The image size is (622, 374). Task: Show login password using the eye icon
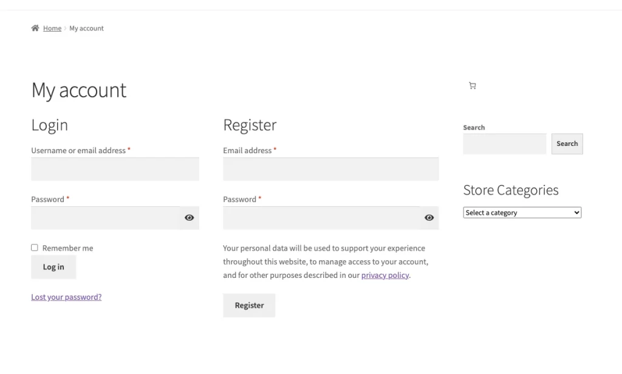[189, 218]
